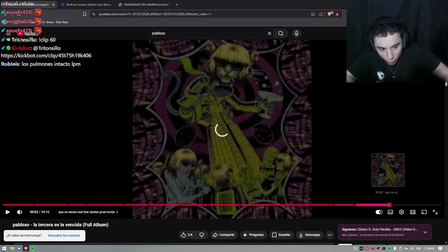The image size is (448, 252).
Task: Open the player settings gear
Action: [x=401, y=212]
